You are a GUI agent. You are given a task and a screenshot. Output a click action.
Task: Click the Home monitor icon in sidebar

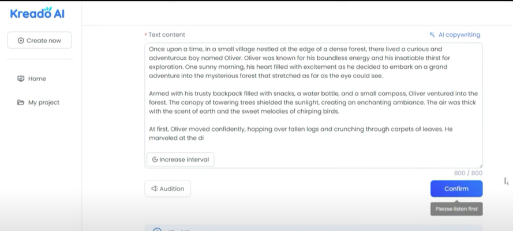21,79
